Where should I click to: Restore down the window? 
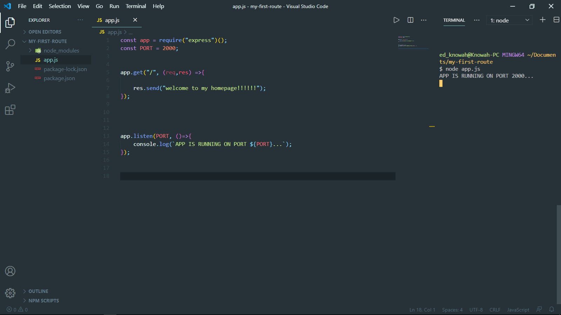tap(532, 6)
